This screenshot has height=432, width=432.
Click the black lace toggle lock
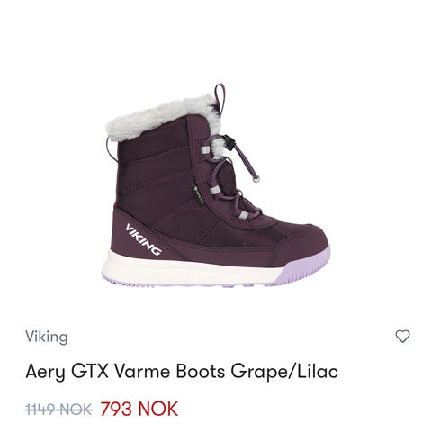[229, 142]
